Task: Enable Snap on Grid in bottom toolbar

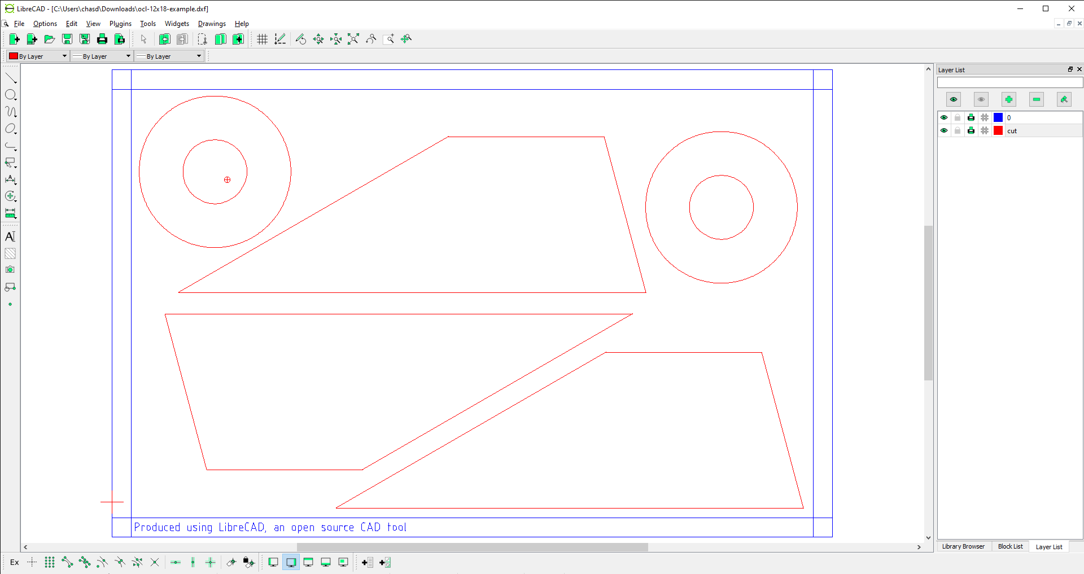Action: 50,562
